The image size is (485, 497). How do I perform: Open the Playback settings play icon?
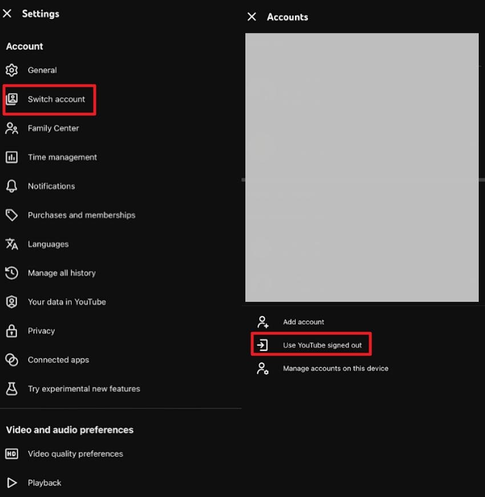coord(12,483)
